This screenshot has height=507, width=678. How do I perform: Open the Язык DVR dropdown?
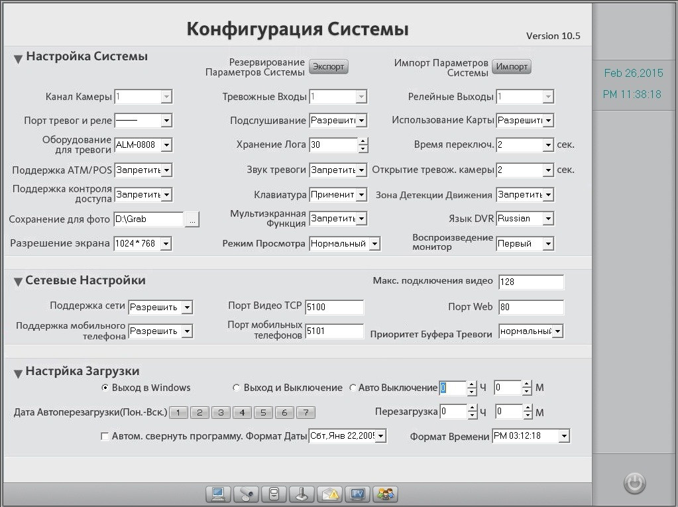(x=548, y=219)
